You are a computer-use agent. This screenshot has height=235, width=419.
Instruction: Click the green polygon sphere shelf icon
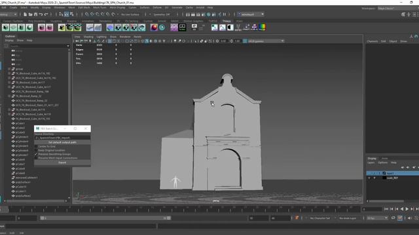click(29, 27)
